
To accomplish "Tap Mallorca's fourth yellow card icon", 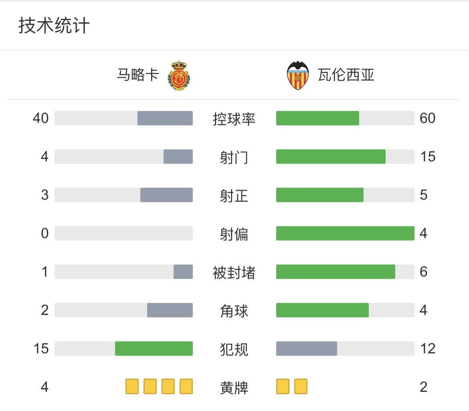I will point(186,387).
